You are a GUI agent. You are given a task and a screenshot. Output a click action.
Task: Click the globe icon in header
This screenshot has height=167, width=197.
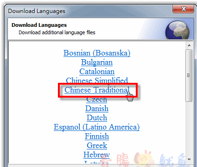[x=178, y=30]
